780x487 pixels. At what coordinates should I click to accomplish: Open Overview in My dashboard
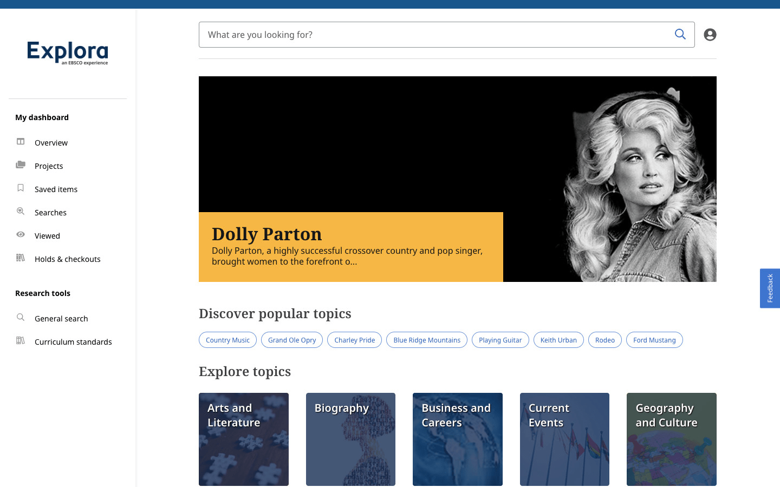(51, 143)
